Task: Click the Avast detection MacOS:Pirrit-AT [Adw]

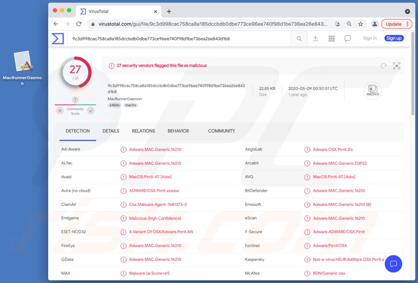Action: (x=150, y=177)
